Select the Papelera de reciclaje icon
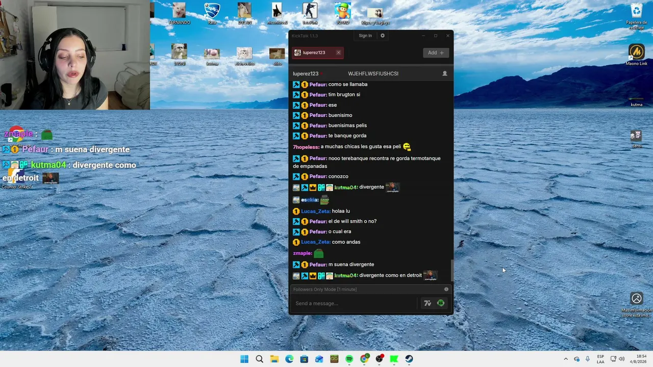Image resolution: width=653 pixels, height=367 pixels. point(637,16)
